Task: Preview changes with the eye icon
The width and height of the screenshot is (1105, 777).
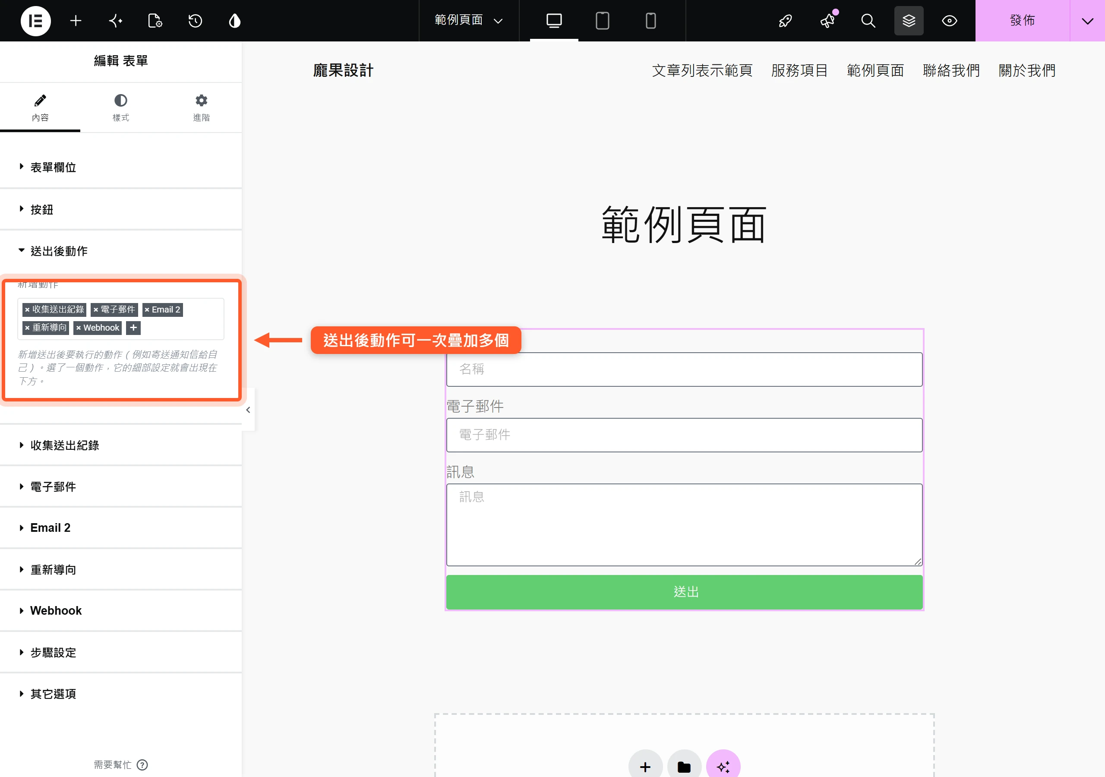Action: point(949,21)
